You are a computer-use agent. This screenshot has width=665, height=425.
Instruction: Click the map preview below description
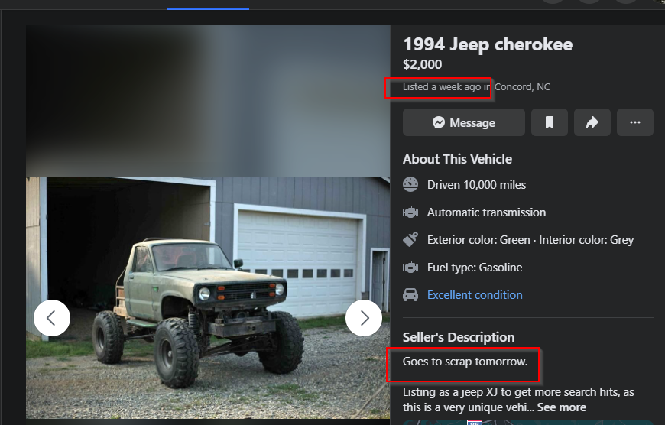pyautogui.click(x=528, y=423)
